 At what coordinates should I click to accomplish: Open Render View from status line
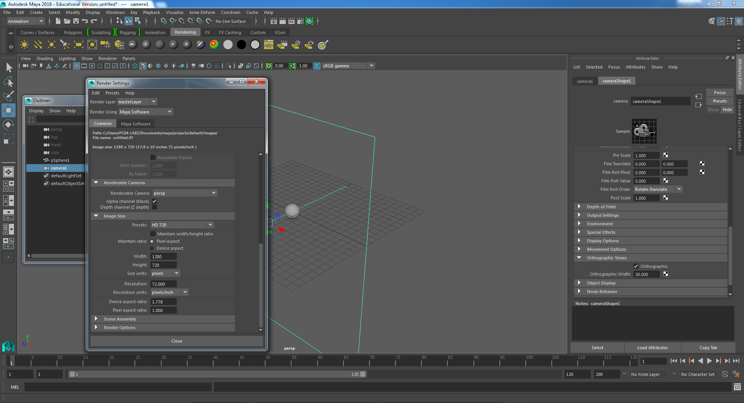274,21
